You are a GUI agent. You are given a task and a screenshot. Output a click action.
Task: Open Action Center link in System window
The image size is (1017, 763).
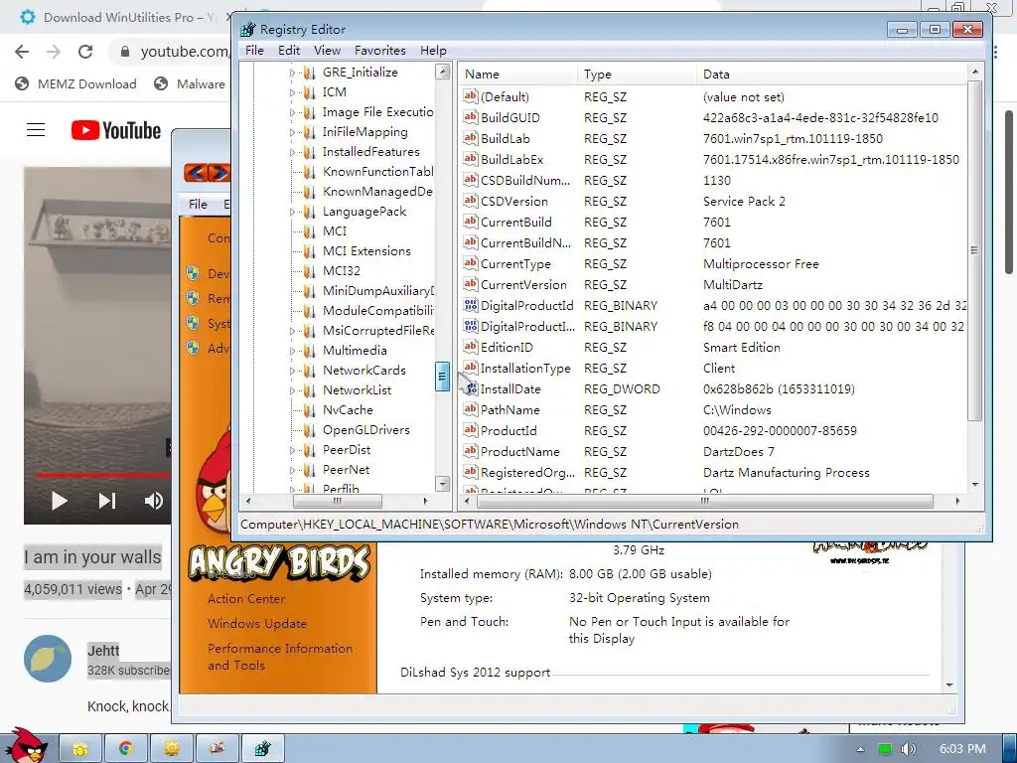[246, 599]
